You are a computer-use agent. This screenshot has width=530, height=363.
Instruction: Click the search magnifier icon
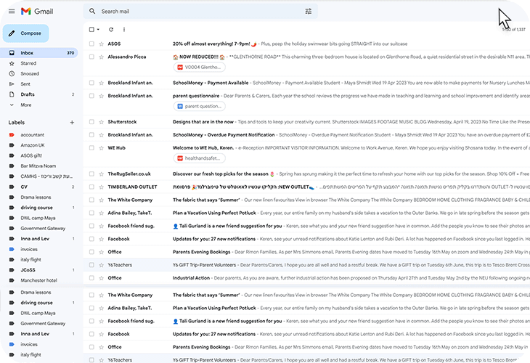click(92, 11)
